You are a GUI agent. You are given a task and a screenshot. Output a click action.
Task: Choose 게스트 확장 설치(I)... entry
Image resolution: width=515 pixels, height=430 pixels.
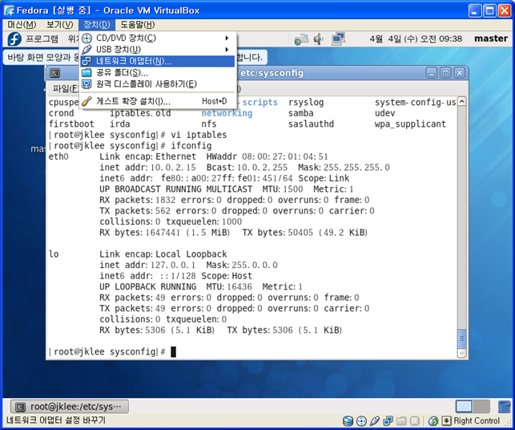coord(158,101)
